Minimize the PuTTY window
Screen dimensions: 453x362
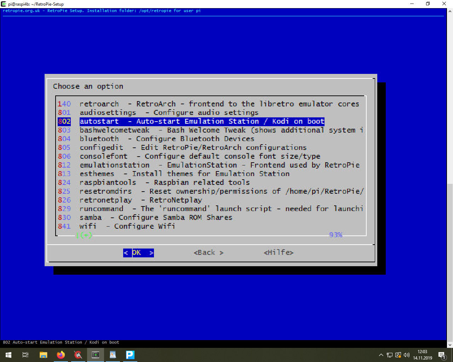[412, 4]
